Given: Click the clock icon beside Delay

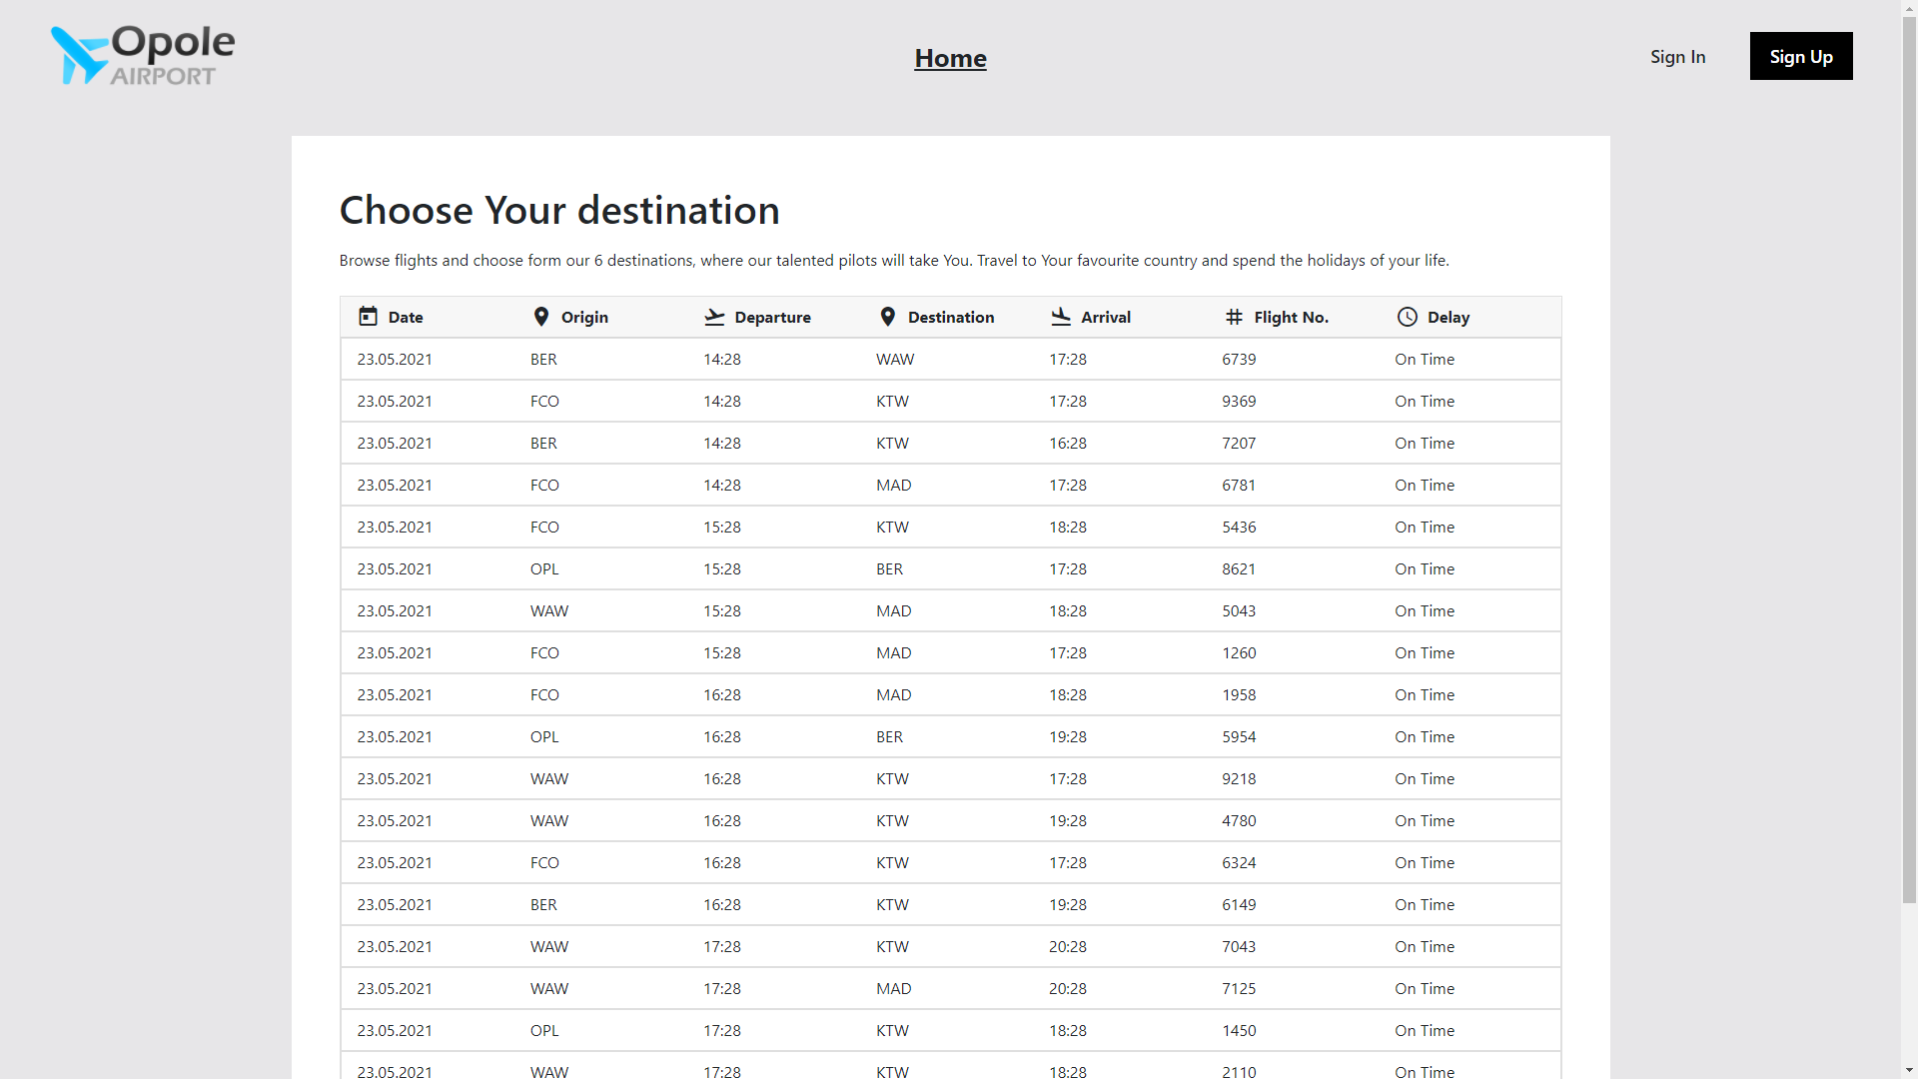Looking at the screenshot, I should tap(1407, 317).
